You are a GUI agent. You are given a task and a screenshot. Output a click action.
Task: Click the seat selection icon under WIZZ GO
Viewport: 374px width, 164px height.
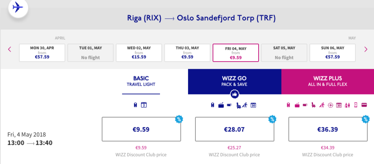(x=239, y=105)
